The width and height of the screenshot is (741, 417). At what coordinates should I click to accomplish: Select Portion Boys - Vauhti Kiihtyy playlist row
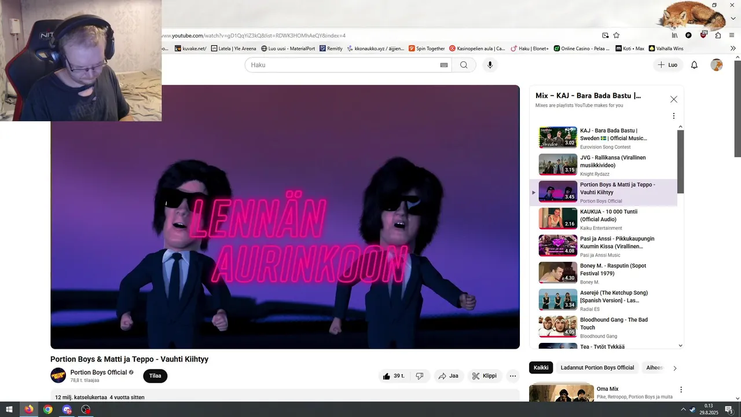pyautogui.click(x=602, y=192)
